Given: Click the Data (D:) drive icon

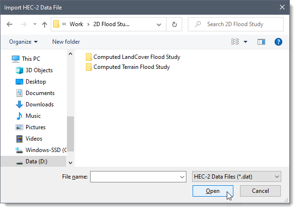Looking at the screenshot, I should point(19,163).
